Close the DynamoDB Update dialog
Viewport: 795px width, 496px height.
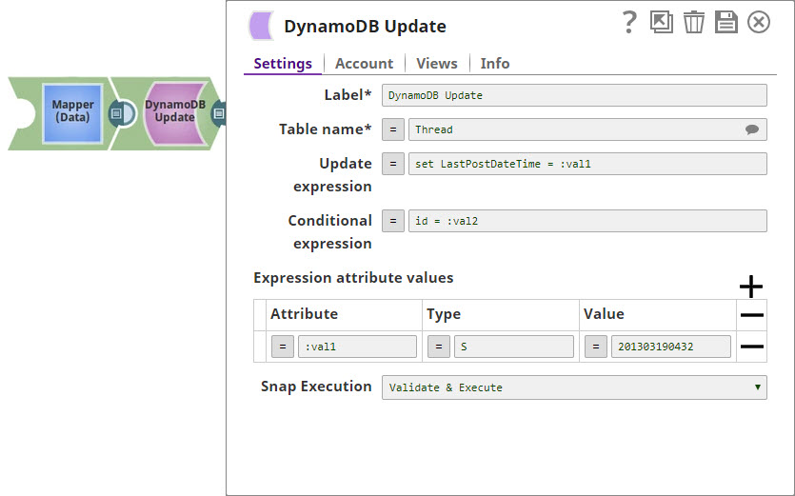[759, 22]
